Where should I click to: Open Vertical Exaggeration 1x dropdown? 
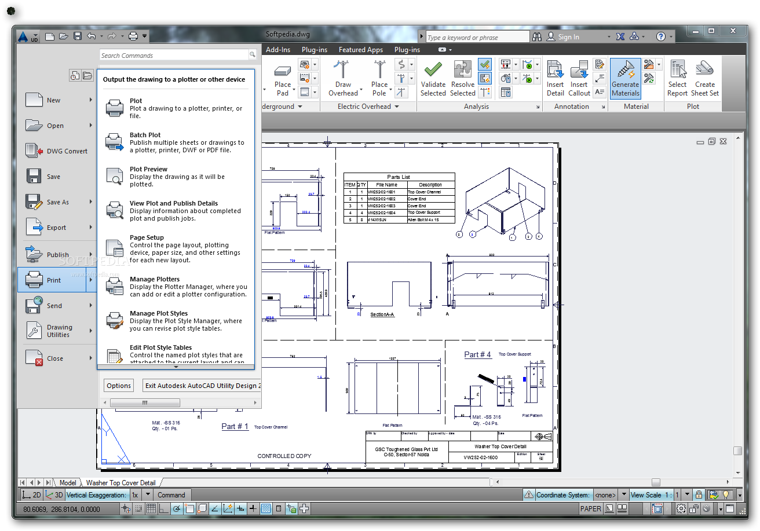coord(148,495)
